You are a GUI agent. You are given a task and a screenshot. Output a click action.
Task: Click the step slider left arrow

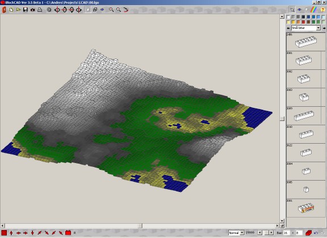pos(260,232)
